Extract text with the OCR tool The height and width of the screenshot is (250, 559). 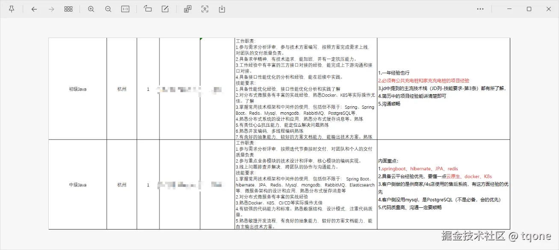coord(204,9)
